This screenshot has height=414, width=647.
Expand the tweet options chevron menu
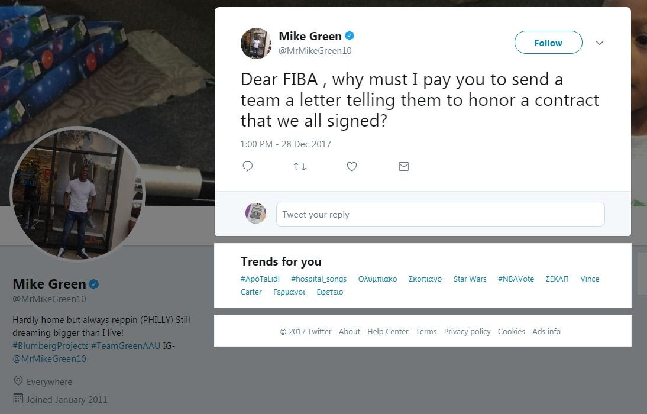pos(600,43)
